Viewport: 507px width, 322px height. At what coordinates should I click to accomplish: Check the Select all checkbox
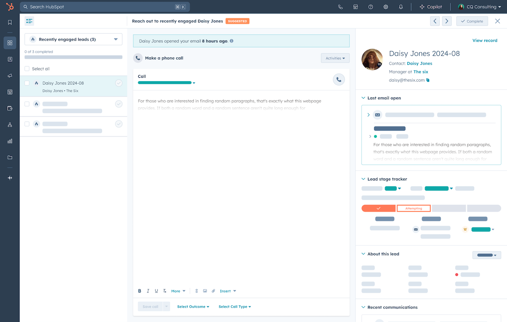pos(27,69)
